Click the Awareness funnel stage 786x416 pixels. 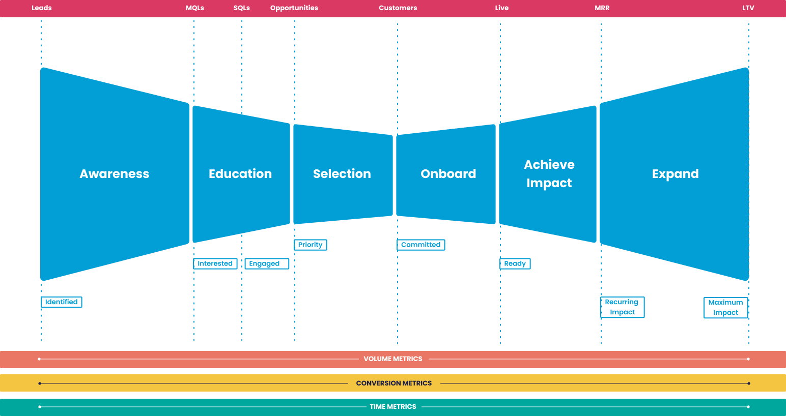tap(115, 174)
